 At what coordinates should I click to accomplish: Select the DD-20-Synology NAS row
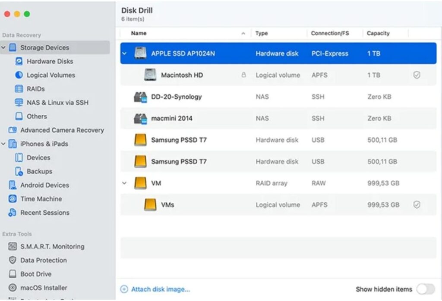point(176,97)
